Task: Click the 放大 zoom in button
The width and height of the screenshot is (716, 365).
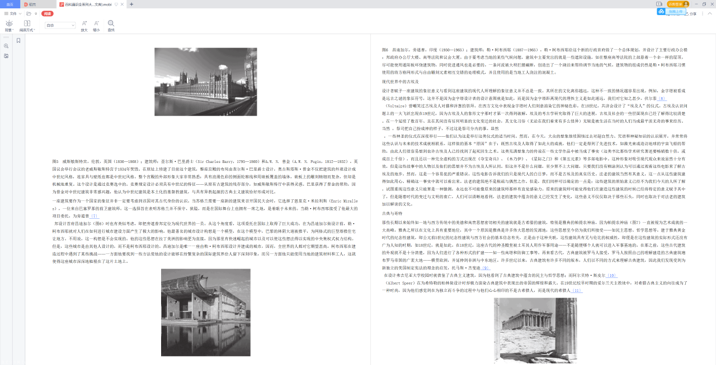Action: point(84,26)
